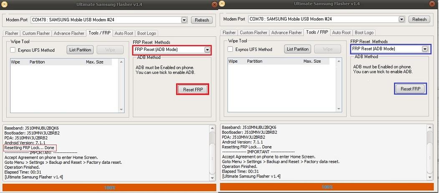439x193 pixels.
Task: Click List Partition in left window
Action: (x=80, y=50)
